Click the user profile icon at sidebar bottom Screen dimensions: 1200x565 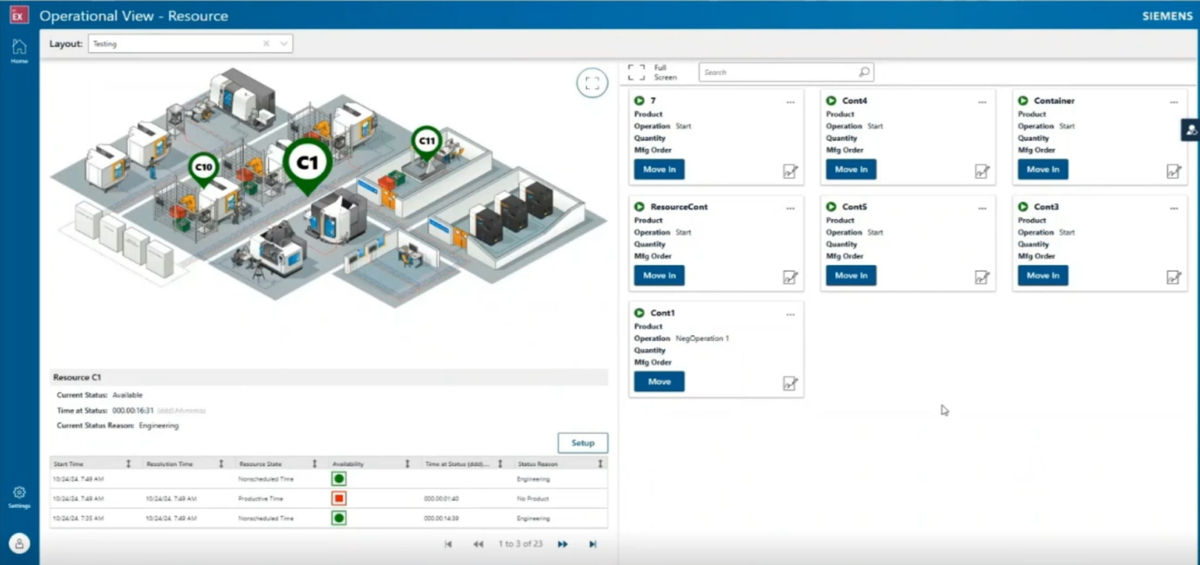(19, 543)
